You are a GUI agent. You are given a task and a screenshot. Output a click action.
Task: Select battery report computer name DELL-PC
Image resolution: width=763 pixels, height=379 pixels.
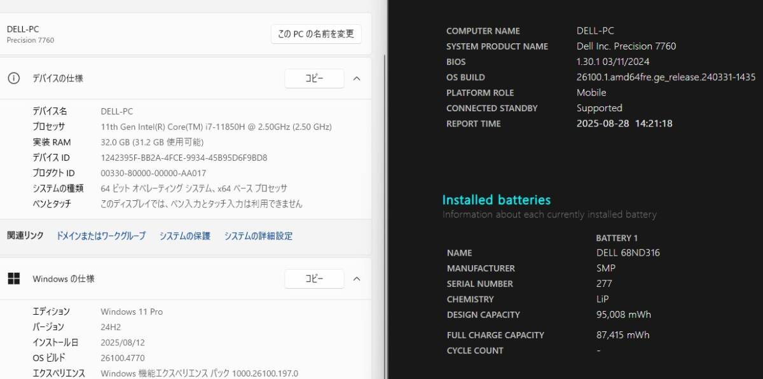pos(595,31)
